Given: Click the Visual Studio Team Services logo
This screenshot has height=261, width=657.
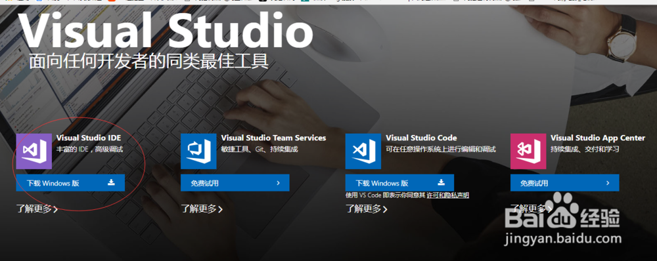Looking at the screenshot, I should (198, 151).
